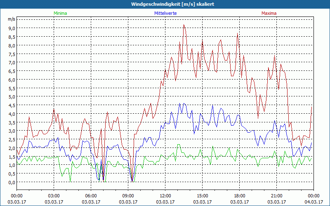The width and height of the screenshot is (330, 206).
Task: Click the red Maxima legend label
Action: (x=269, y=13)
